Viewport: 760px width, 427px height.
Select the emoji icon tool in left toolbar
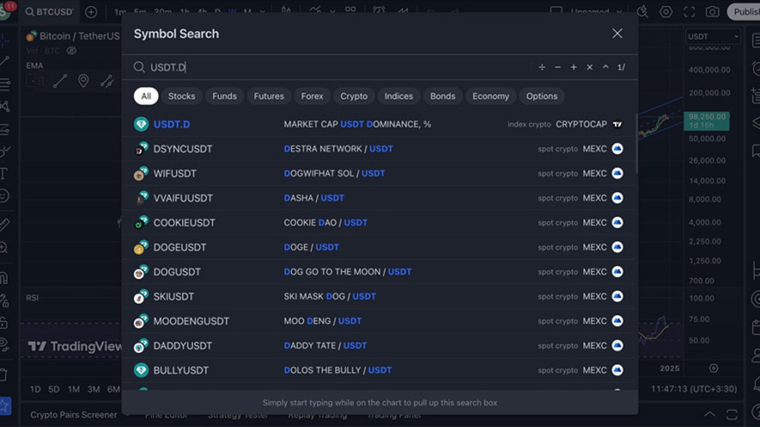(4, 196)
